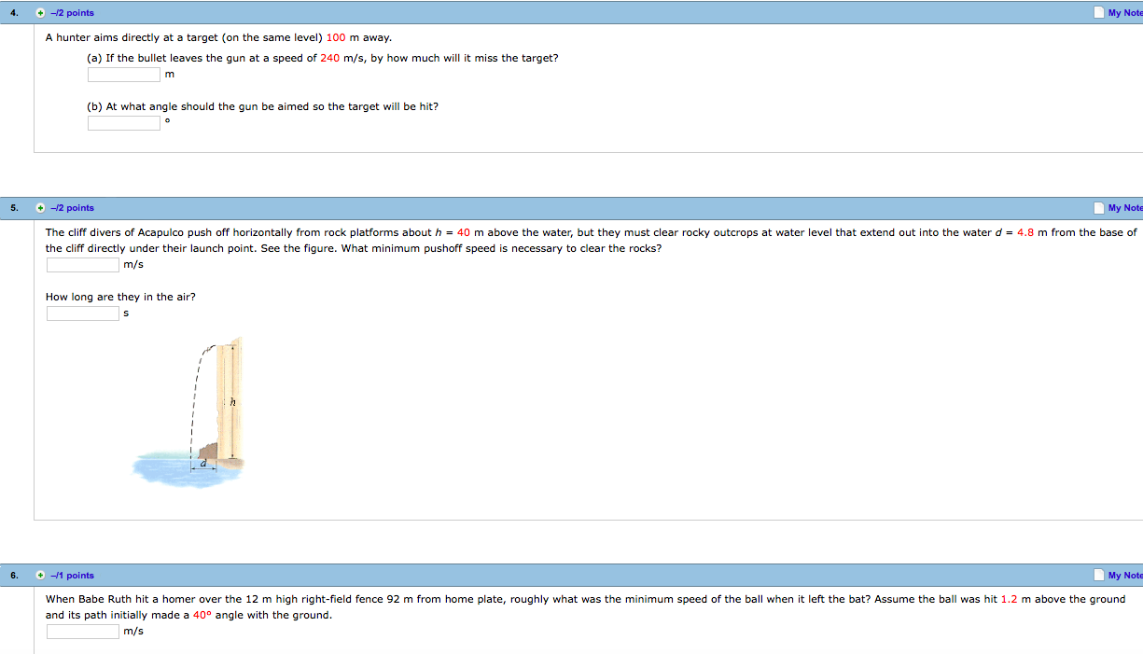Click the -/2 points label of question 4
Viewport: 1143px width, 654px height.
72,13
